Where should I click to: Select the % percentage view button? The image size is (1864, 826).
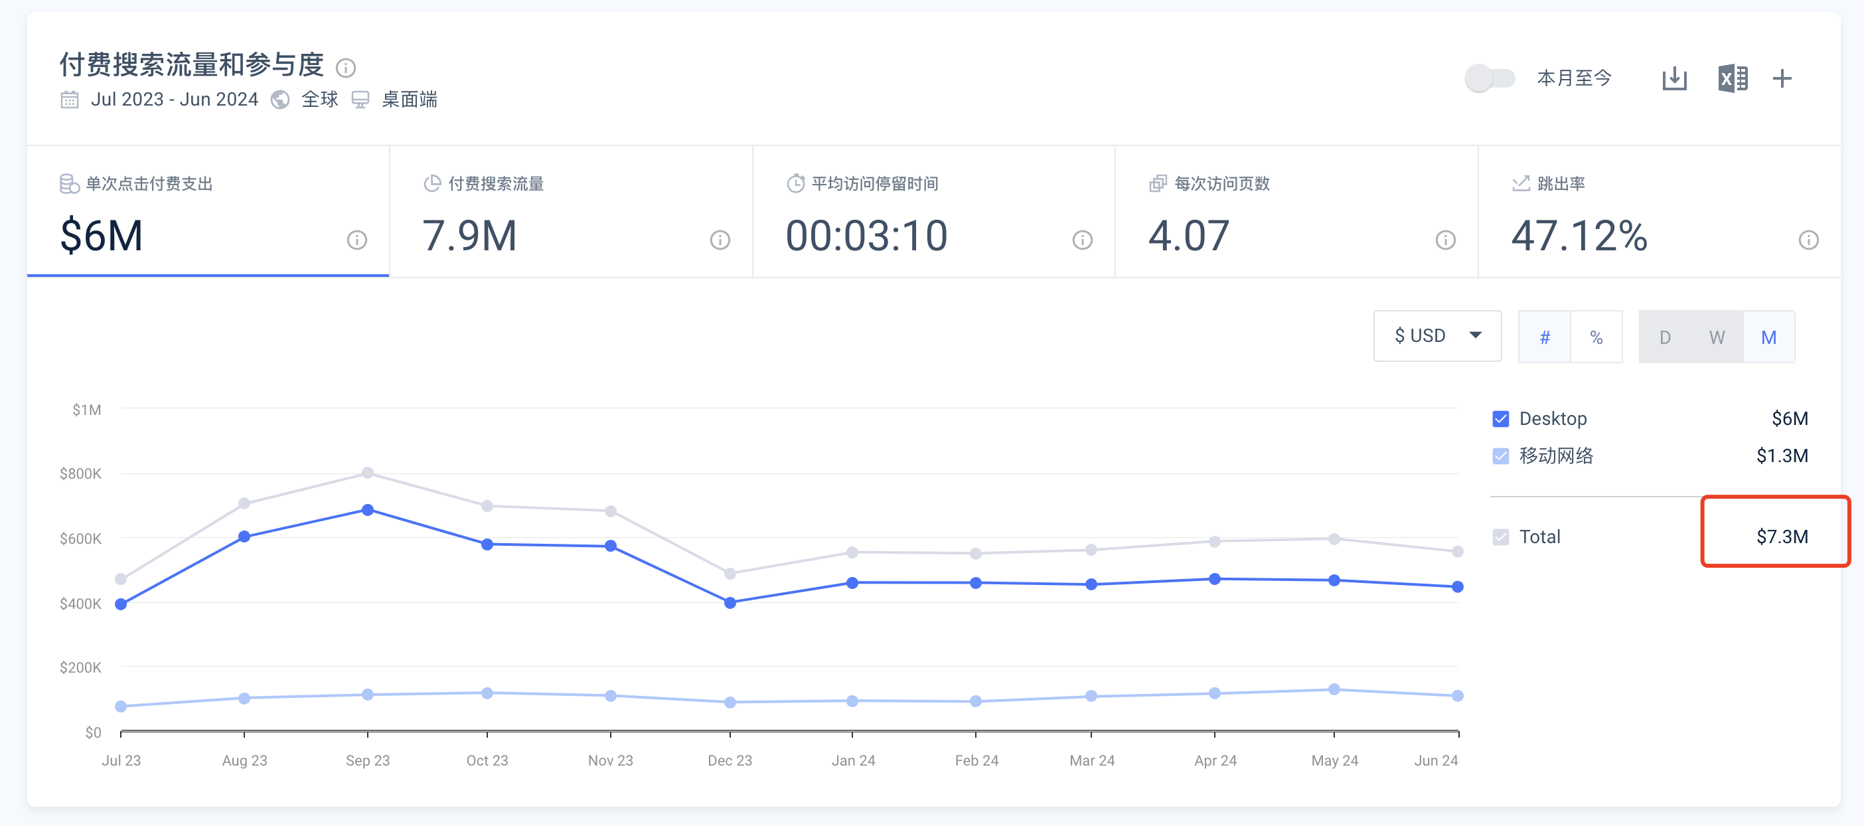pos(1596,337)
